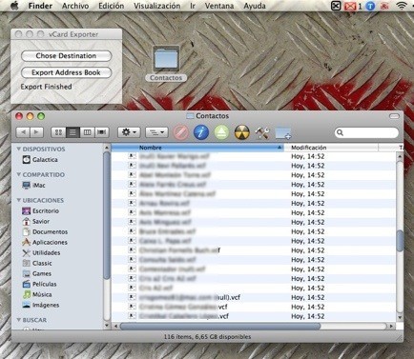This screenshot has width=414, height=359.
Task: Click scroll-down arrow of file list
Action: 400,317
